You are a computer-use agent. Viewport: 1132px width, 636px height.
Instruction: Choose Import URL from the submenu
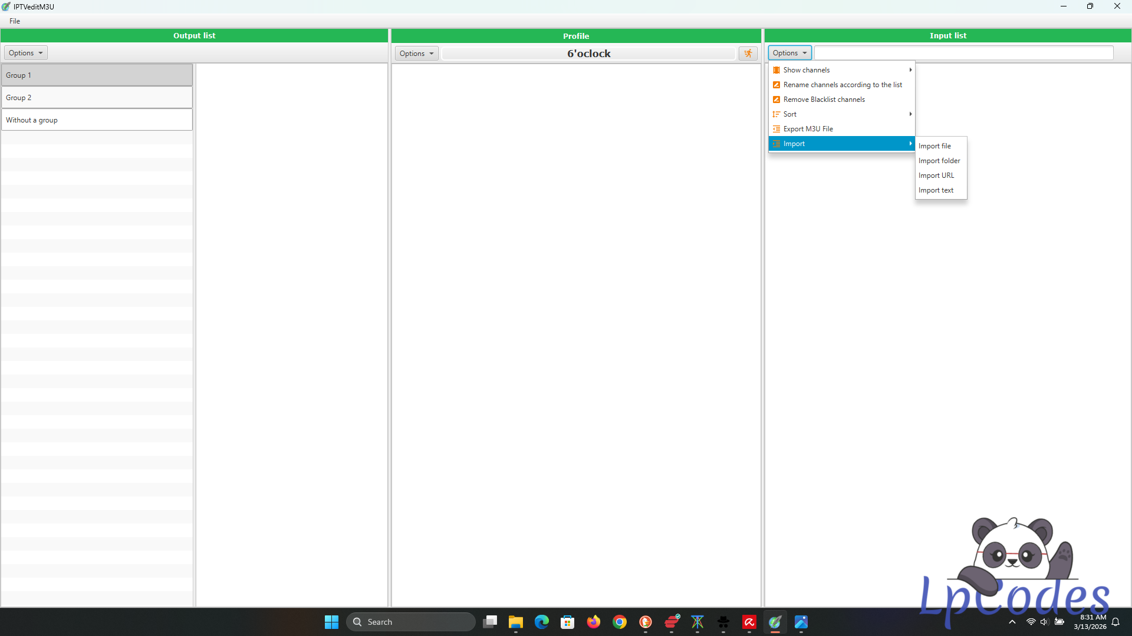pos(936,175)
